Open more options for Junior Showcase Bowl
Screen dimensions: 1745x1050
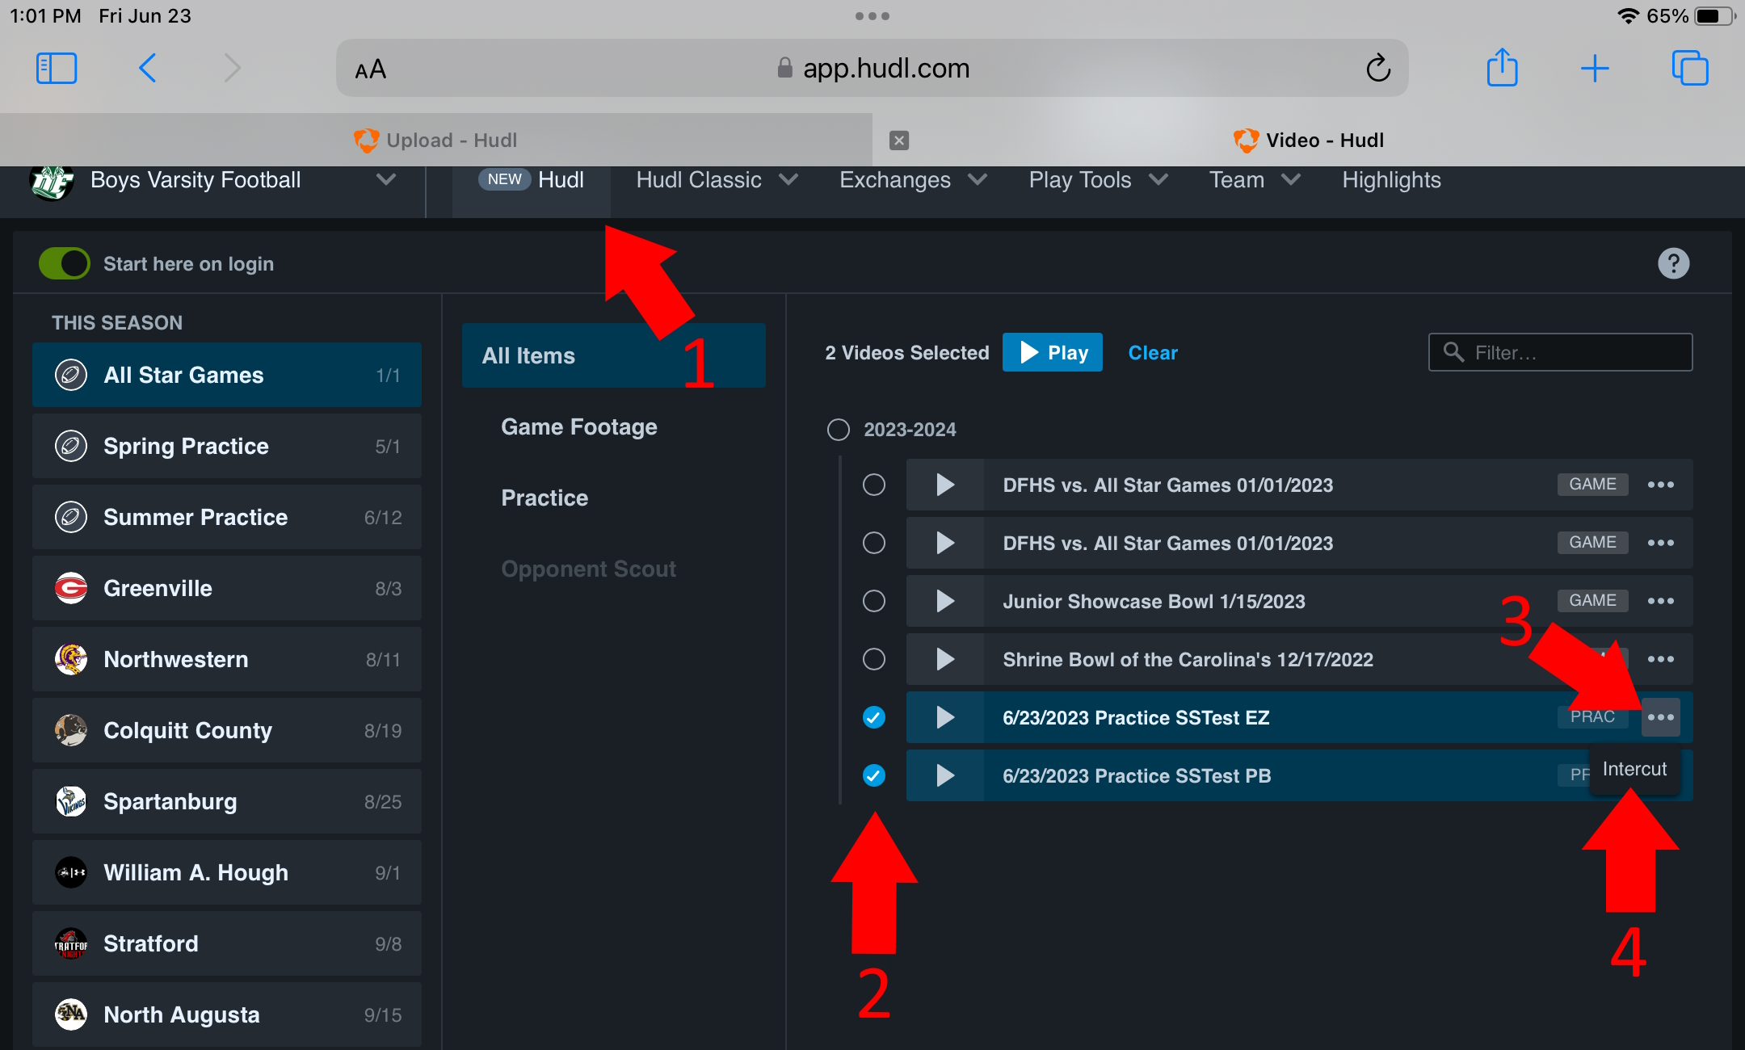1661,601
